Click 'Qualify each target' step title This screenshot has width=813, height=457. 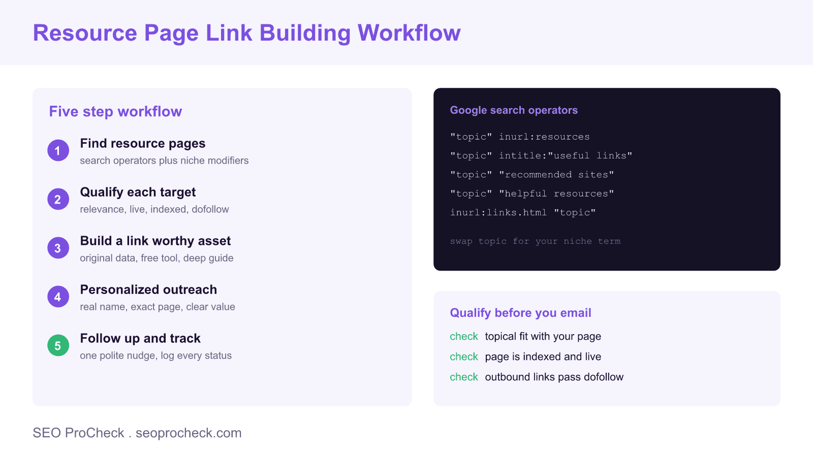(138, 192)
